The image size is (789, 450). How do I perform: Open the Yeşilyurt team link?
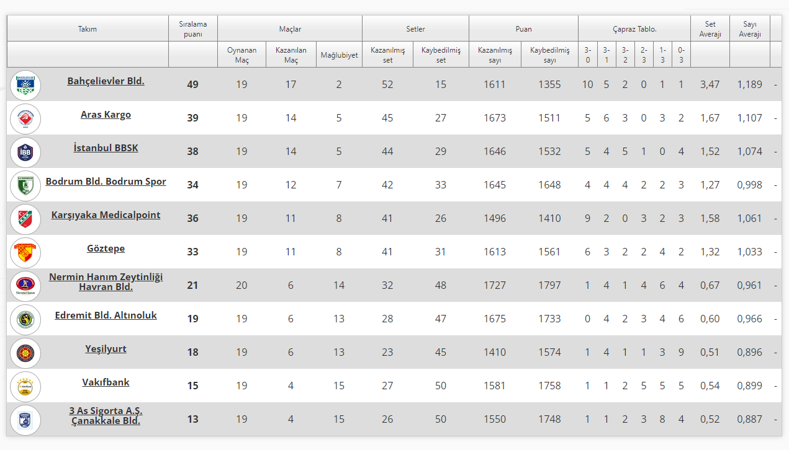tap(106, 349)
